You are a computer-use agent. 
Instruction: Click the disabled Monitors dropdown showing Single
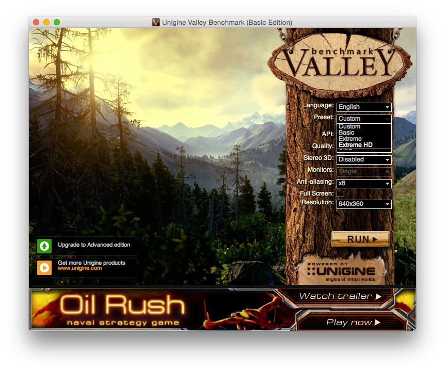pos(364,171)
